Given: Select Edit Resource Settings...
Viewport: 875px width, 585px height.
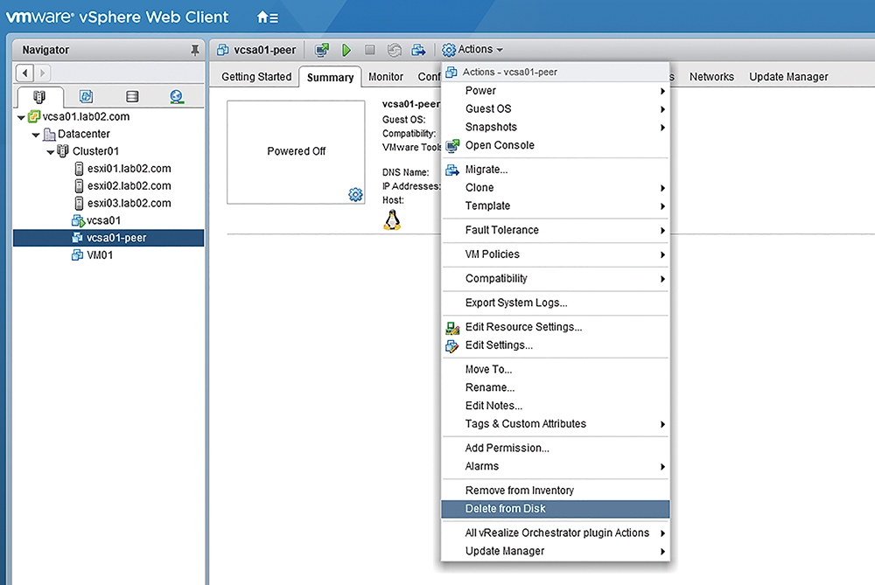Looking at the screenshot, I should 556,327.
